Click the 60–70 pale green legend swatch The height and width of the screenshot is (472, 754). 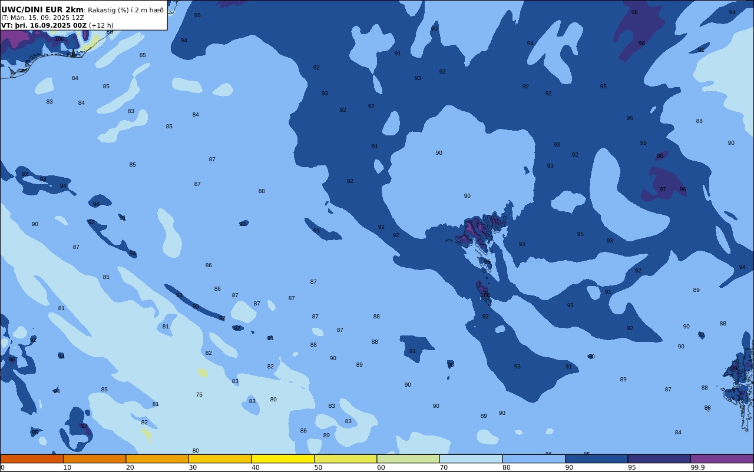[408, 458]
